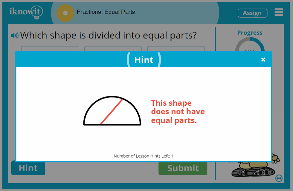This screenshot has width=293, height=191.
Task: Select the middle answer choice box
Action: coord(113,49)
